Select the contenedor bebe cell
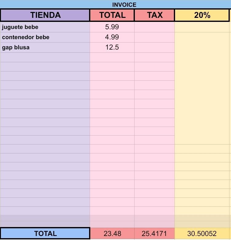This screenshot has width=231, height=240. [45, 37]
